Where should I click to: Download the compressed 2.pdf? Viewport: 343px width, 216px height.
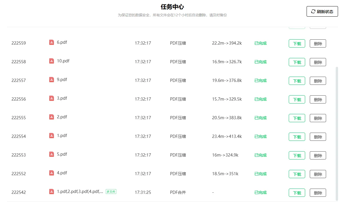tap(297, 118)
